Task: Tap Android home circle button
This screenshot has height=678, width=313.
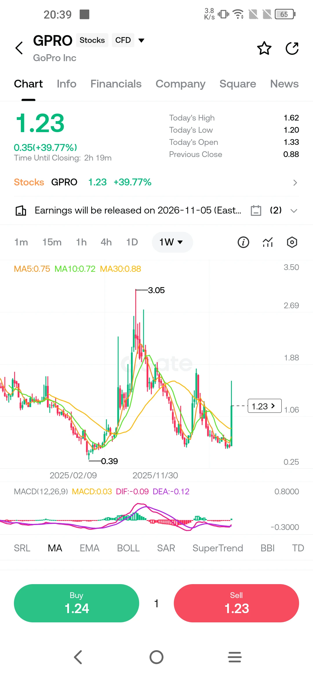Action: point(156,657)
